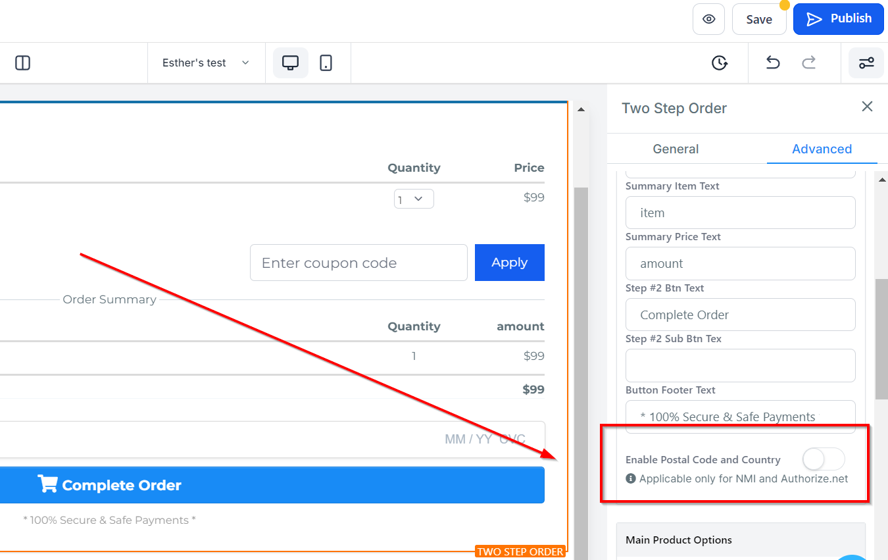The width and height of the screenshot is (888, 560).
Task: Close the Two Step Order panel
Action: click(x=867, y=107)
